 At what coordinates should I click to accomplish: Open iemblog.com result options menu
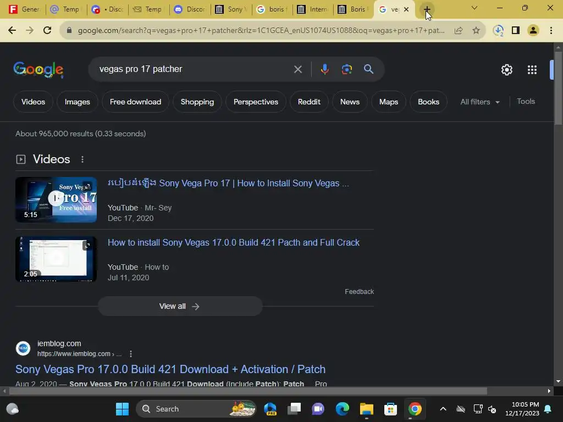click(131, 354)
